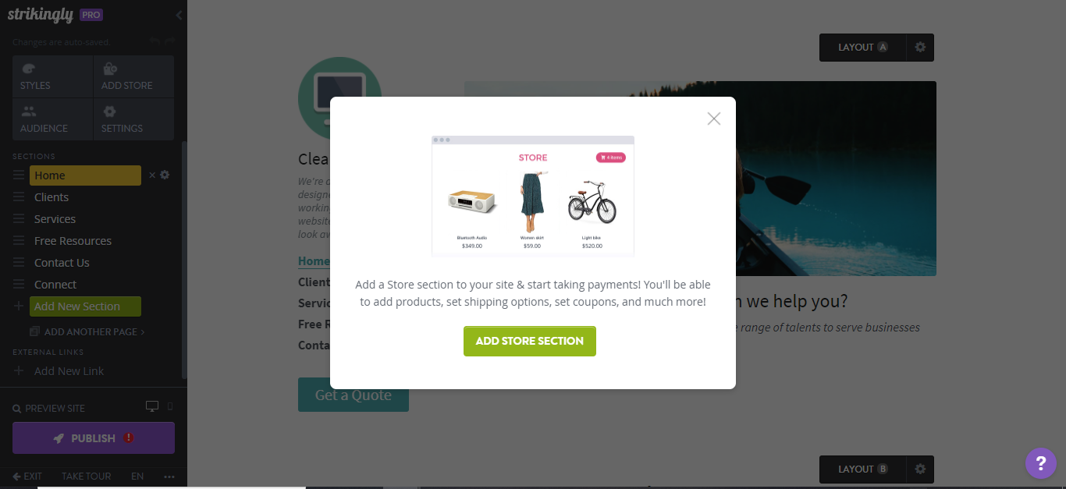Open the more options ellipsis menu
1066x489 pixels.
169,477
